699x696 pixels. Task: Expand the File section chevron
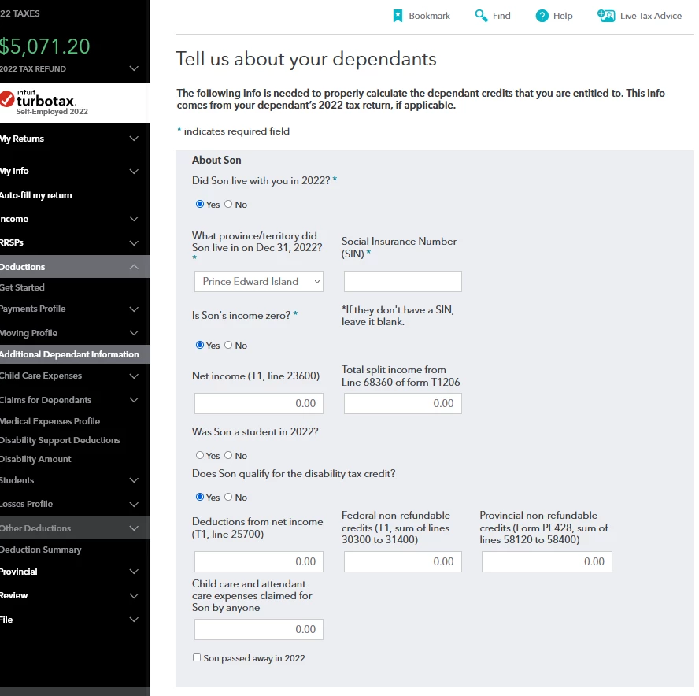[134, 620]
